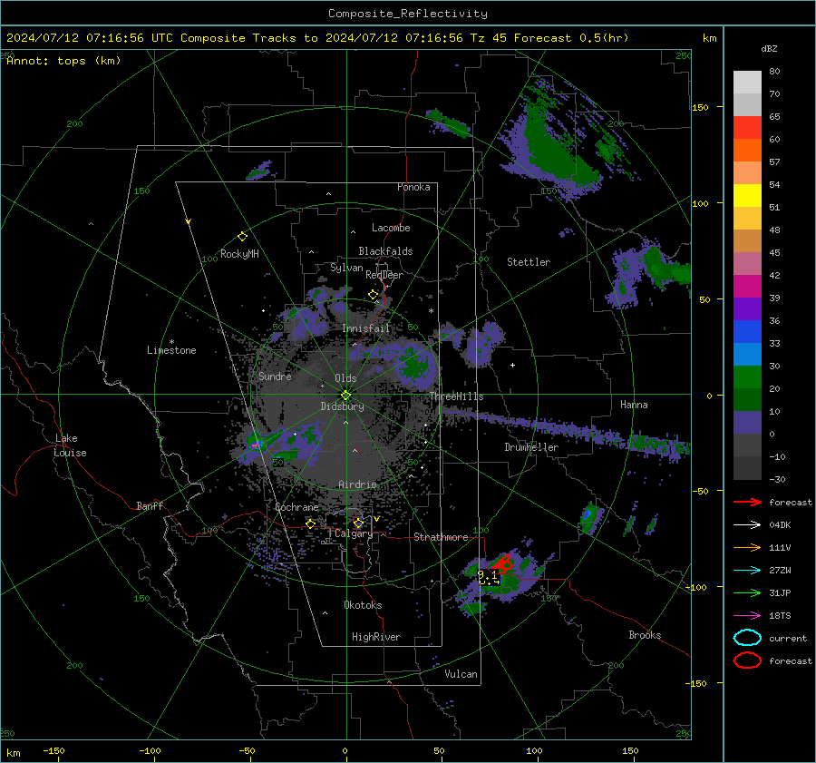Click the Composite_Reflectivity title
Image resolution: width=816 pixels, height=763 pixels.
pos(407,14)
